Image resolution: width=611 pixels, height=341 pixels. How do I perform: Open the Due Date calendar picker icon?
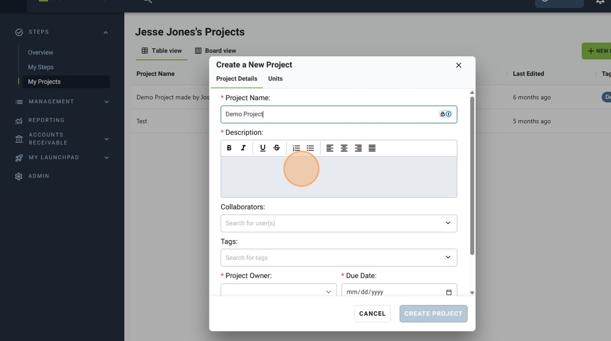[x=449, y=292]
